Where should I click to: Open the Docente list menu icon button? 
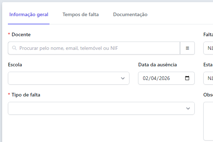point(187,48)
